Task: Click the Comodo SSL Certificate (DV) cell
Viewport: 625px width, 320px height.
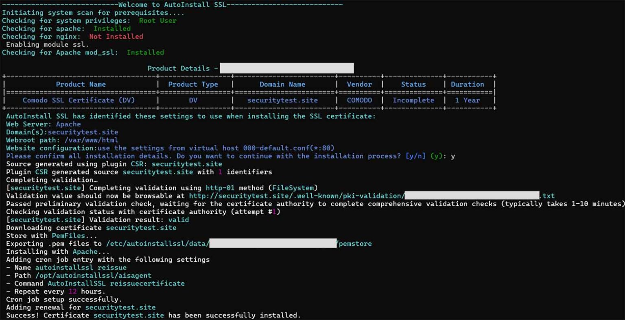Action: point(79,100)
